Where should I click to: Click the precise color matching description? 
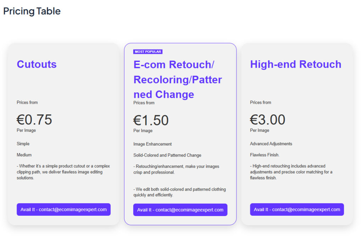[291, 172]
